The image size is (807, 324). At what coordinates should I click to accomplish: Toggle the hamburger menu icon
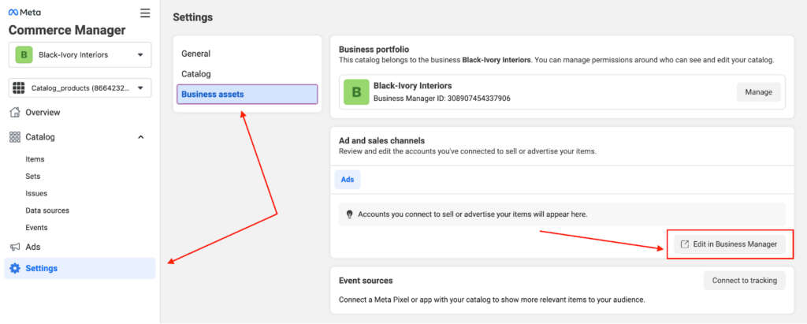[x=145, y=13]
